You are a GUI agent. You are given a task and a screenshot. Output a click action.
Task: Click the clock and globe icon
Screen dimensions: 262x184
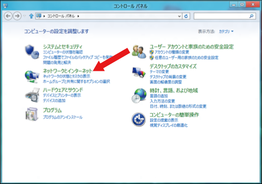coord(139,96)
